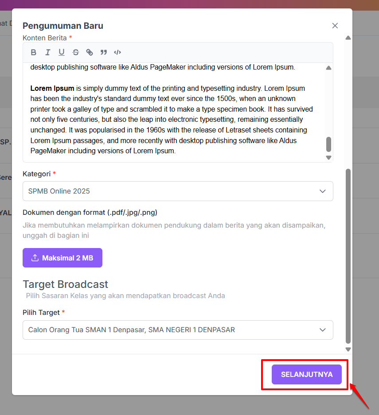
Task: Click Maksimal 2 MB upload button
Action: [63, 258]
